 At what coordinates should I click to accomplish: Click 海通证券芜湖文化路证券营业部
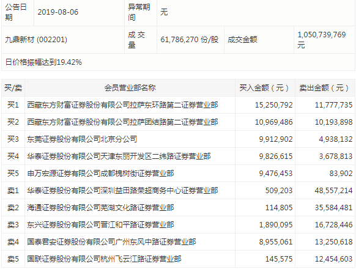(x=100, y=208)
